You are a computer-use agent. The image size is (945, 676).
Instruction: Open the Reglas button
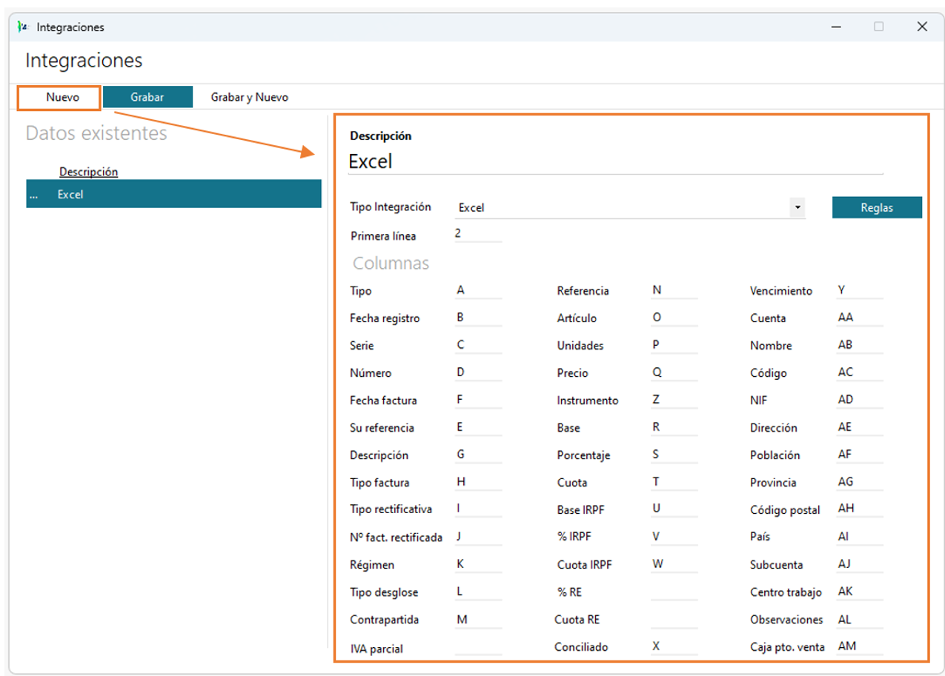[x=877, y=207]
